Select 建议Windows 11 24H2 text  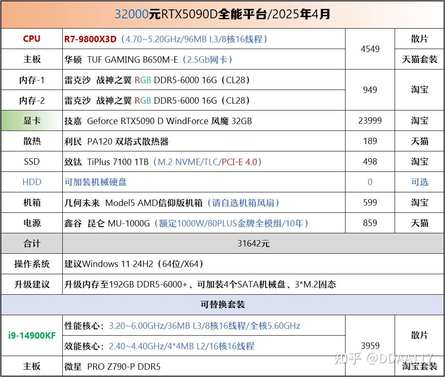point(134,264)
